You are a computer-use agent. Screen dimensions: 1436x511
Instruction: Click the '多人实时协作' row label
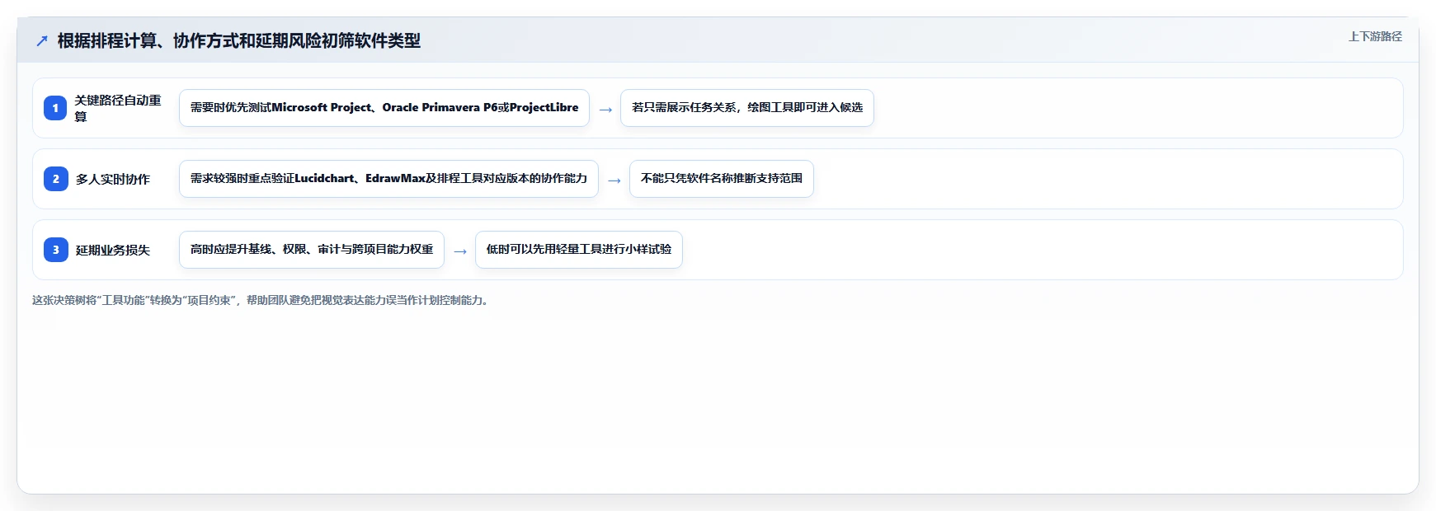[x=113, y=179]
